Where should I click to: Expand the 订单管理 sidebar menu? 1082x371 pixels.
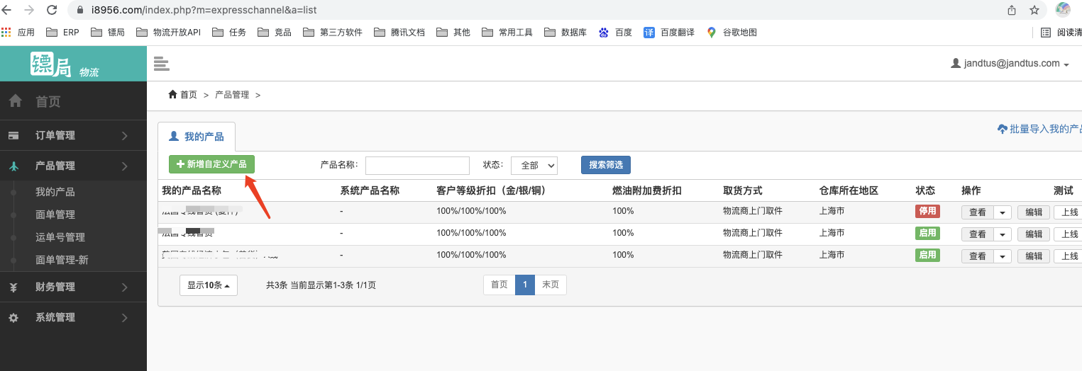(73, 135)
